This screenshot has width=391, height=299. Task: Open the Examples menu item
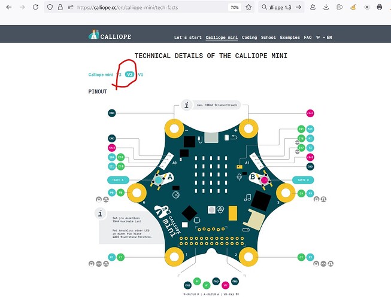[290, 38]
